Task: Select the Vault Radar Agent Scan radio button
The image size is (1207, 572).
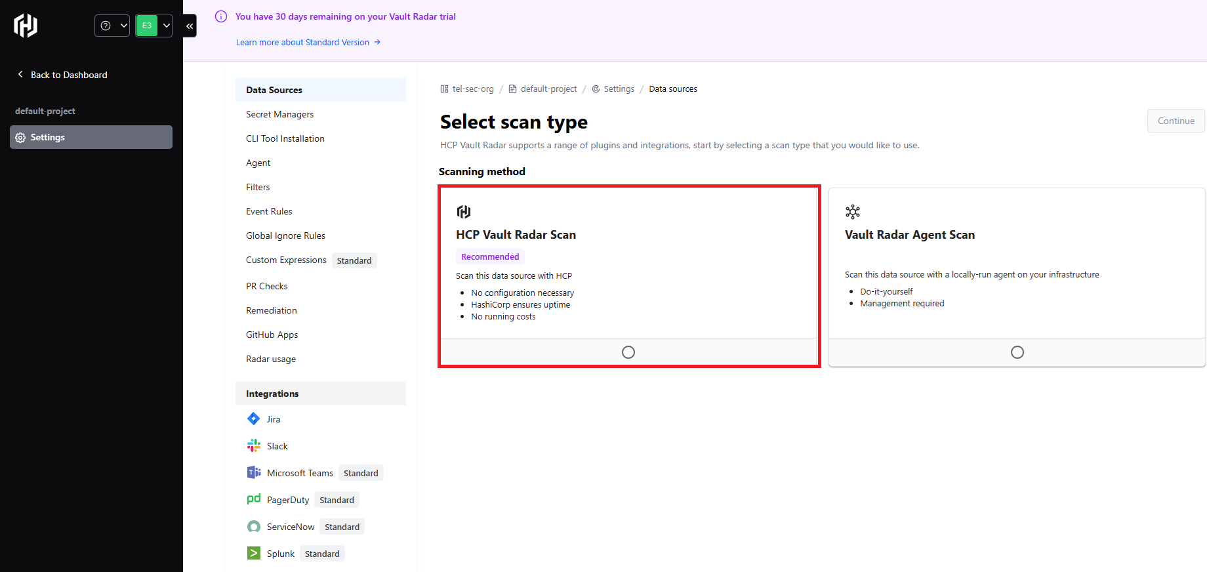Action: 1017,352
